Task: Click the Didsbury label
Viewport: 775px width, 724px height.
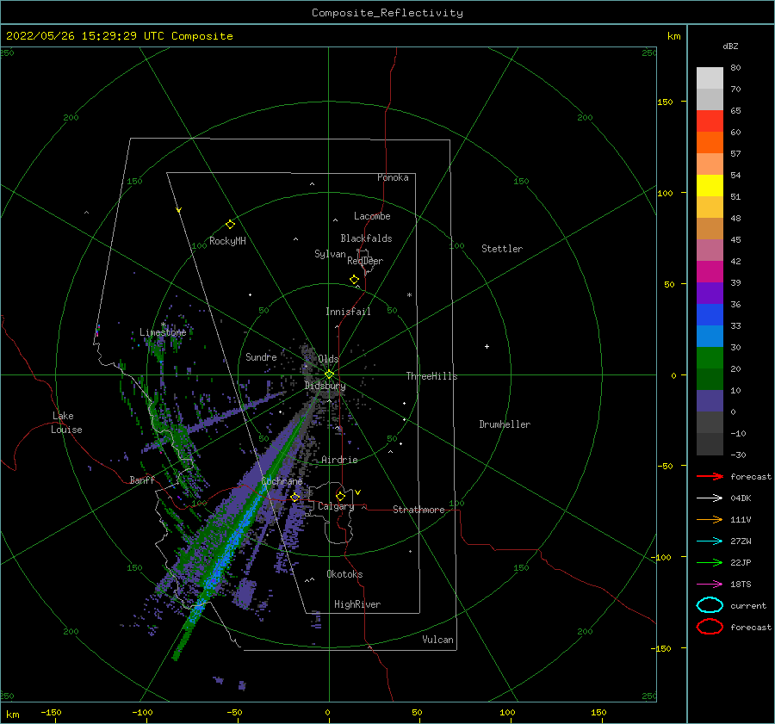Action: (x=325, y=386)
